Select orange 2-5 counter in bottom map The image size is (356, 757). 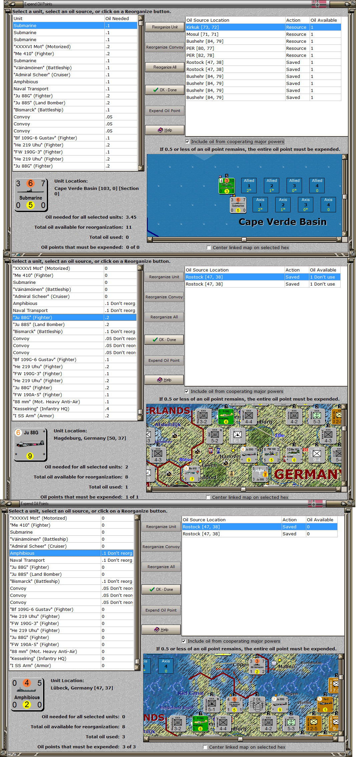(314, 724)
